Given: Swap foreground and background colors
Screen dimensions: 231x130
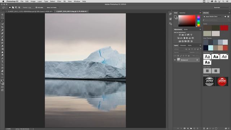Looking at the screenshot, I should (x=3, y=80).
